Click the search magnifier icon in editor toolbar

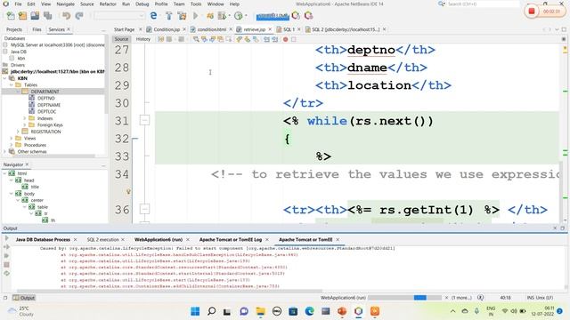click(196, 39)
